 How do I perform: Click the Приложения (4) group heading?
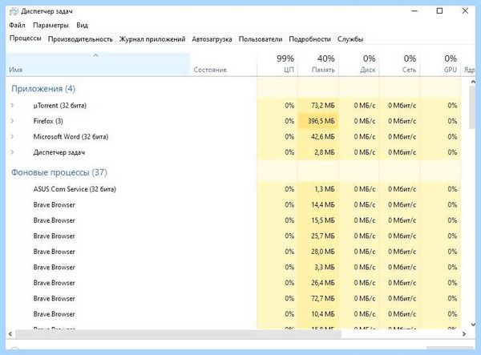(43, 89)
